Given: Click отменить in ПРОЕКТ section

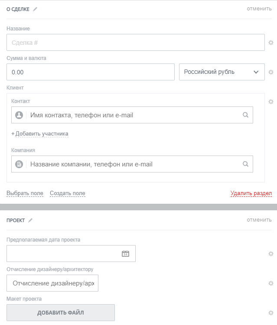Looking at the screenshot, I should coord(259,220).
